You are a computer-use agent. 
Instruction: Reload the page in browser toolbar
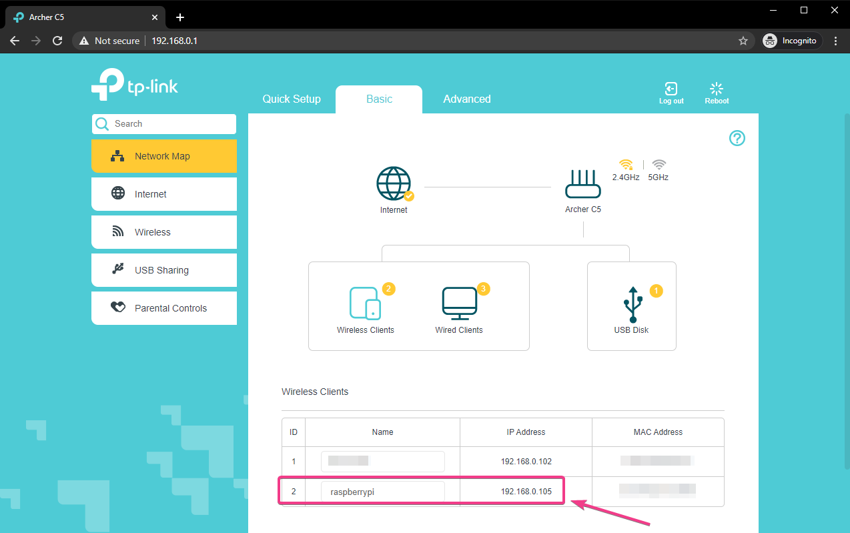pos(57,41)
